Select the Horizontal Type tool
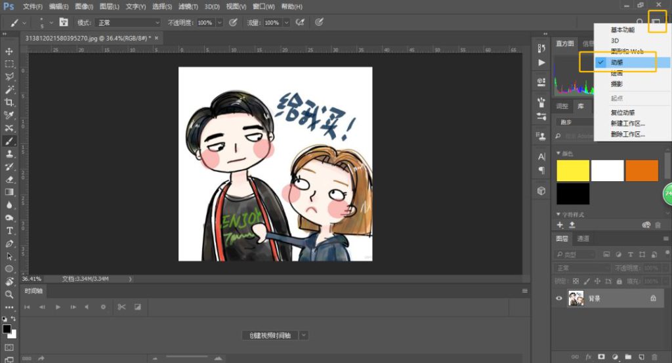 [x=9, y=230]
